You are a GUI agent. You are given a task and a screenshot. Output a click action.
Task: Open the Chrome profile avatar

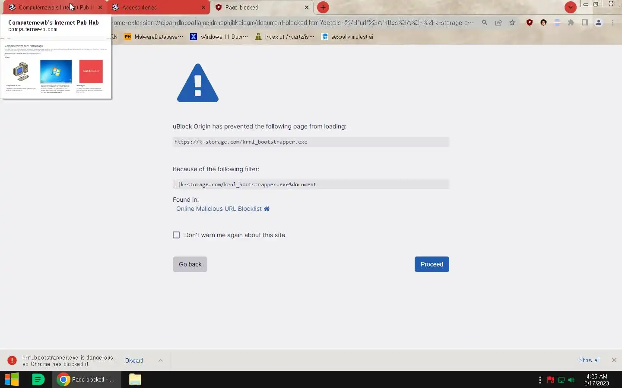[x=599, y=22]
